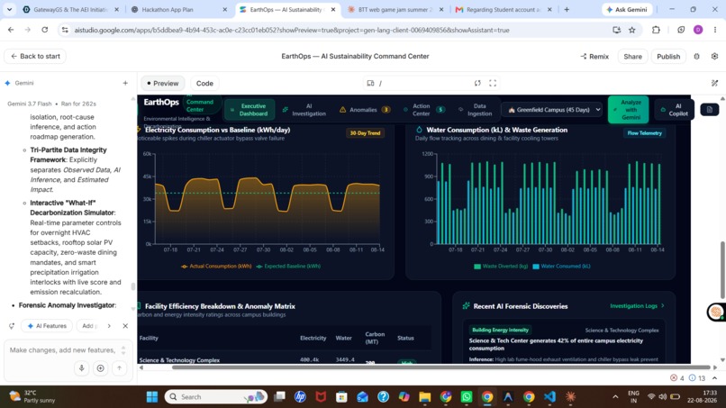This screenshot has height=408, width=726.
Task: Toggle Water Consumed (kL) legend entry
Action: pos(562,267)
